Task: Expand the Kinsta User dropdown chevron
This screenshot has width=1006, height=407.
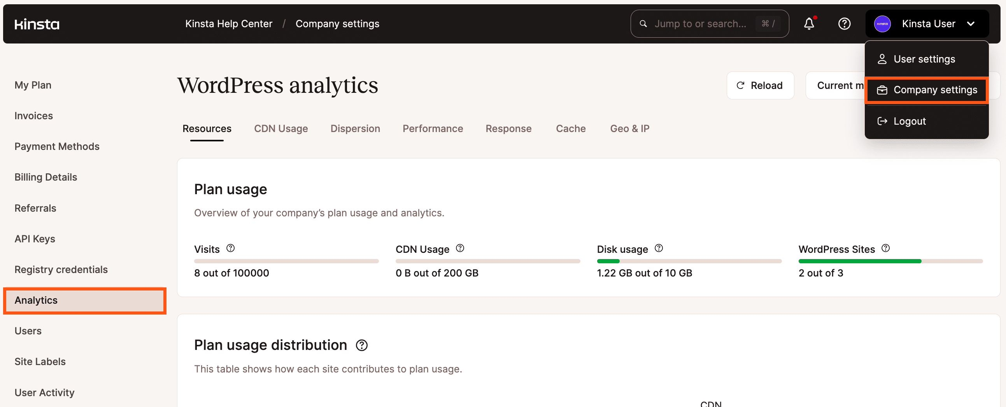Action: pos(971,24)
